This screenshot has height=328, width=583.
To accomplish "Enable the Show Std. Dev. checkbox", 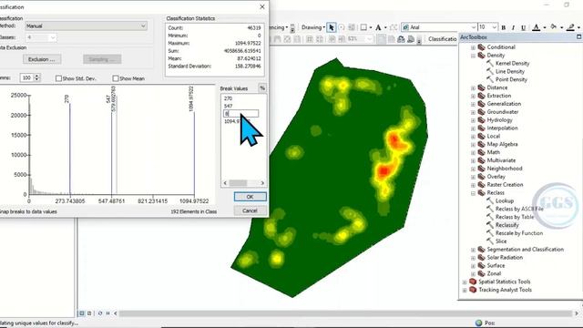I will (x=58, y=78).
